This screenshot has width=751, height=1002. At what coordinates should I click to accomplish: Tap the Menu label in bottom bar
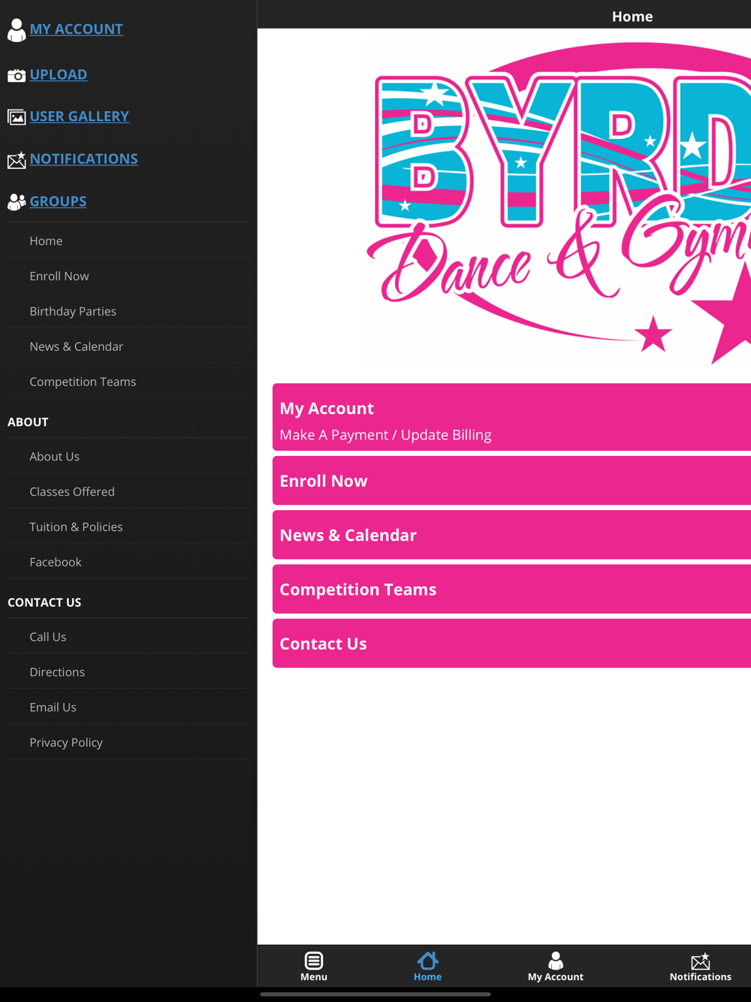click(x=314, y=976)
